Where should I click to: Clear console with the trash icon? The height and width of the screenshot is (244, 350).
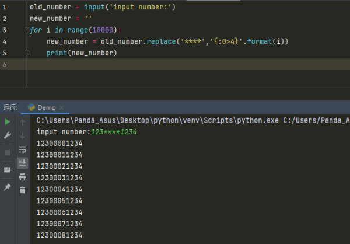22,190
